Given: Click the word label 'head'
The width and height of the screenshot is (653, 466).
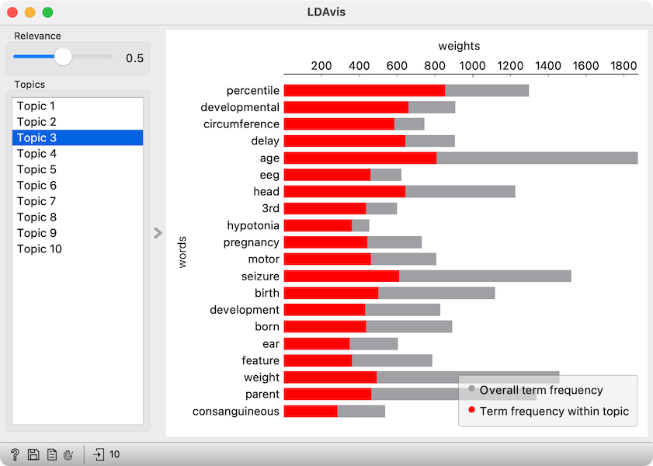Looking at the screenshot, I should pos(266,192).
